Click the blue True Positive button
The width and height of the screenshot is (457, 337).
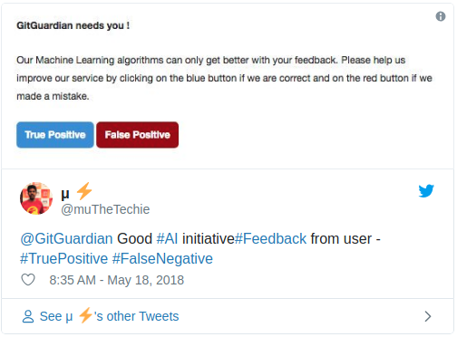click(x=55, y=135)
